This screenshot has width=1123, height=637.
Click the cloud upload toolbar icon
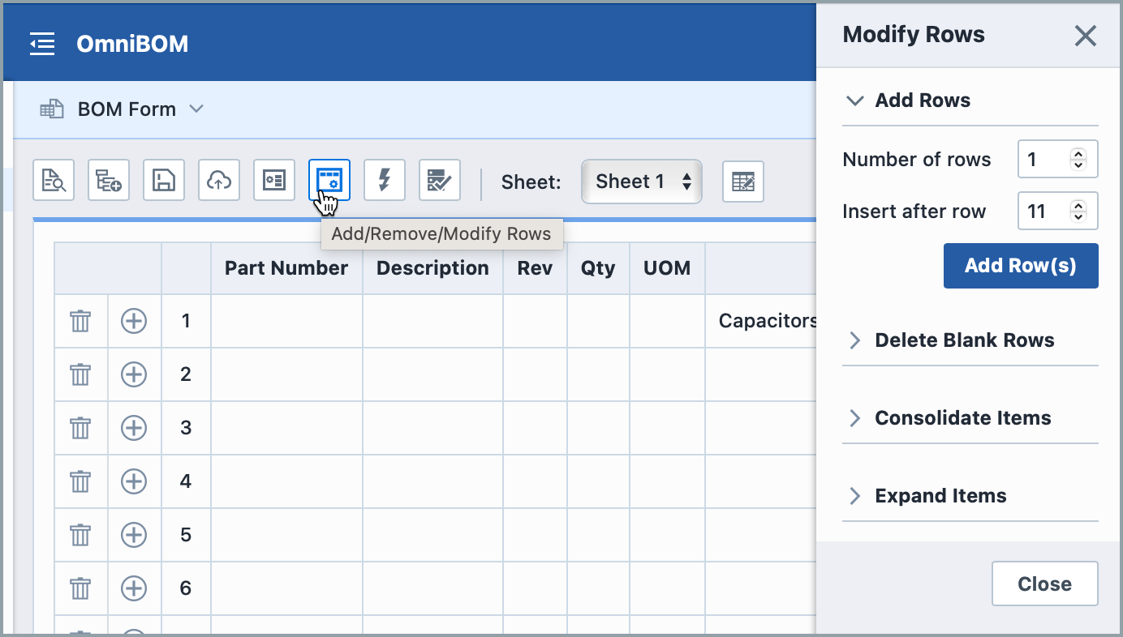[x=219, y=180]
